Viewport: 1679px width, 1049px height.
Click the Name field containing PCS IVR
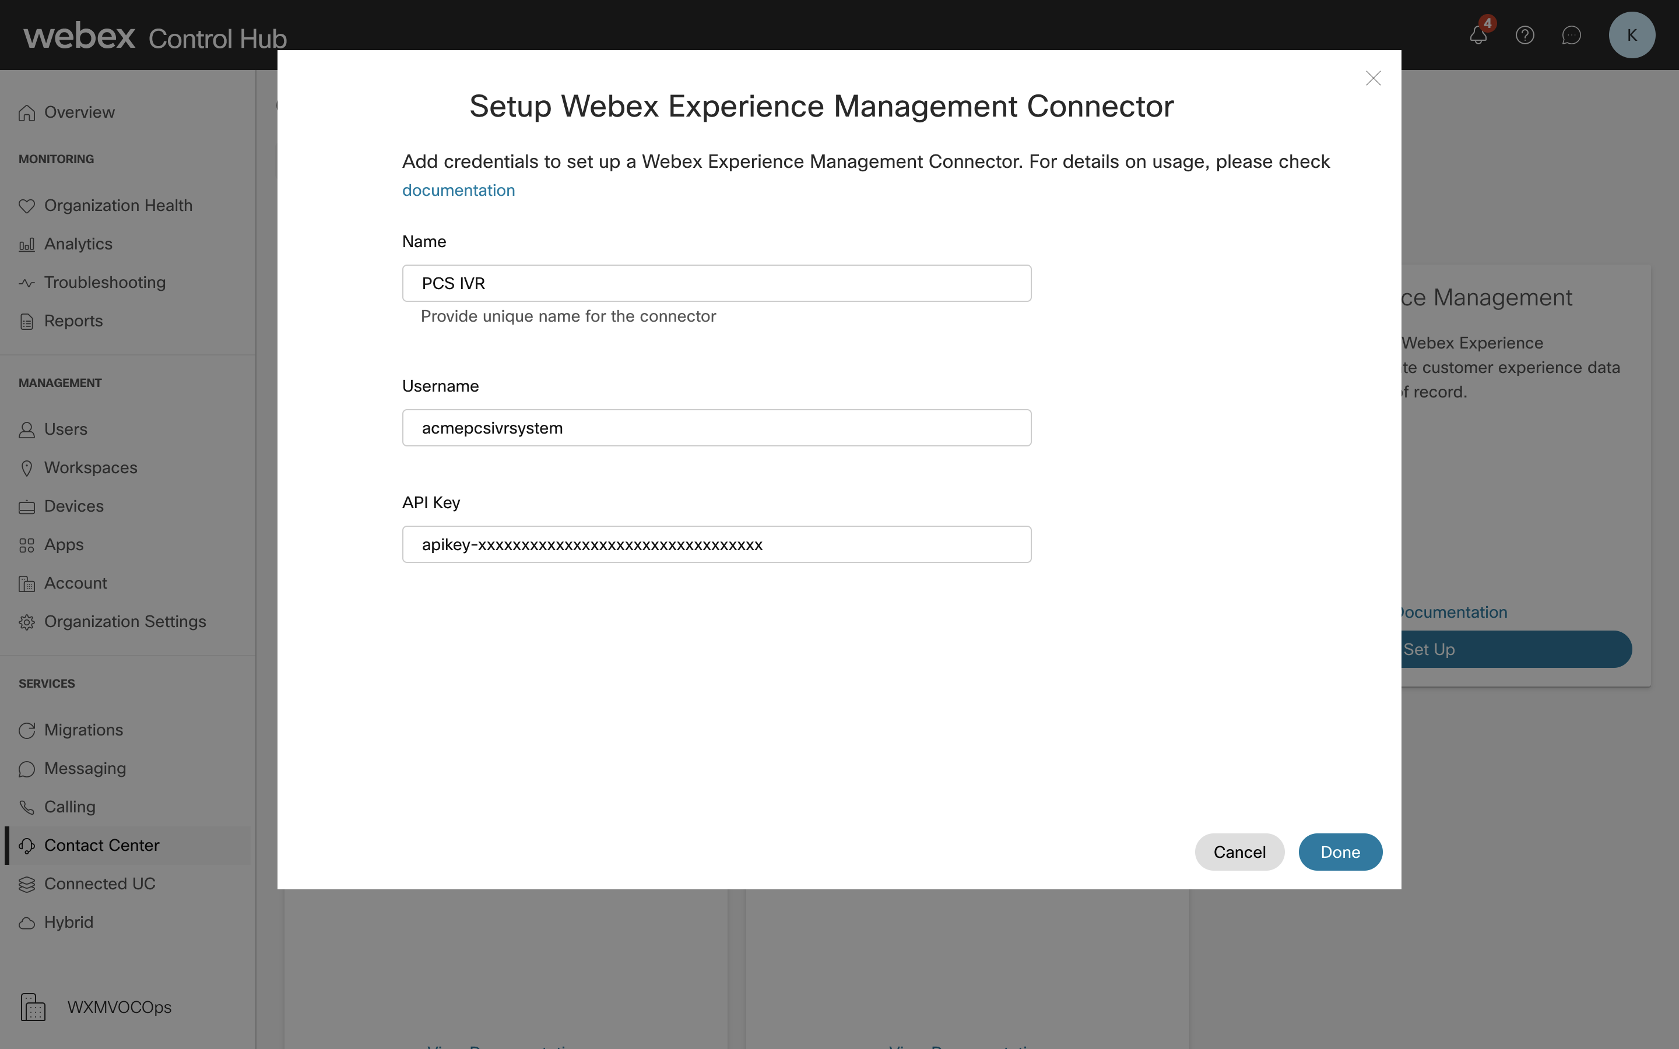716,283
